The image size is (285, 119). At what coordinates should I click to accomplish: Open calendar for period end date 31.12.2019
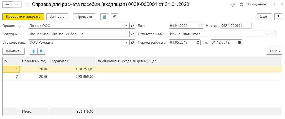(240, 43)
